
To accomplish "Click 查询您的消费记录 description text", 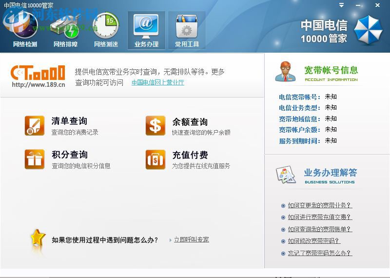I will [75, 132].
